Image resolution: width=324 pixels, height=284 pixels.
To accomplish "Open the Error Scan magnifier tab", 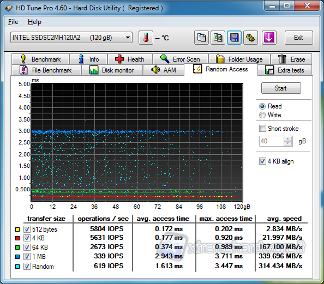I will [x=181, y=59].
